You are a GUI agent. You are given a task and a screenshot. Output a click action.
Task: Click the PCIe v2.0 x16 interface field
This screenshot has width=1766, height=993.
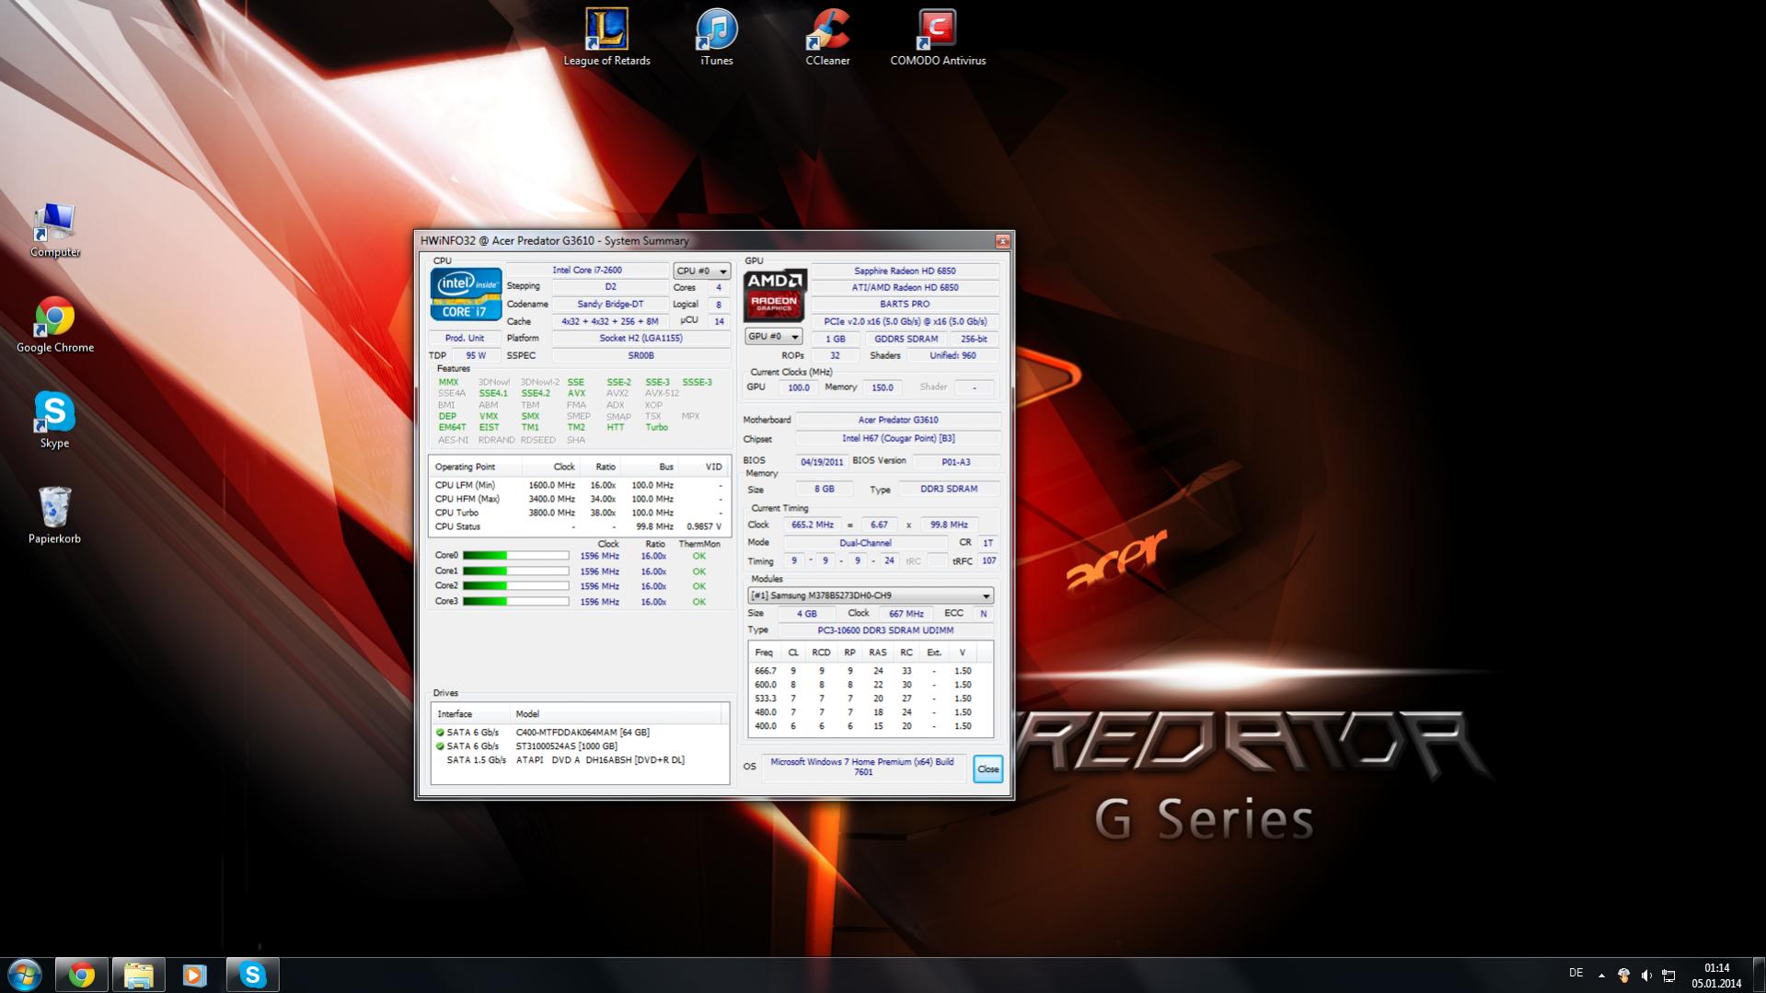pos(905,322)
